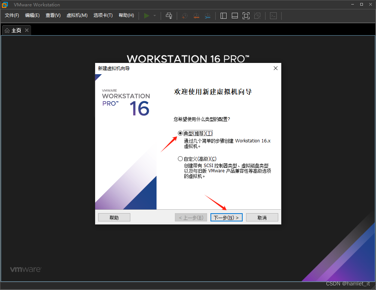The height and width of the screenshot is (290, 376).
Task: Open the 查看(V) menu
Action: (x=53, y=15)
